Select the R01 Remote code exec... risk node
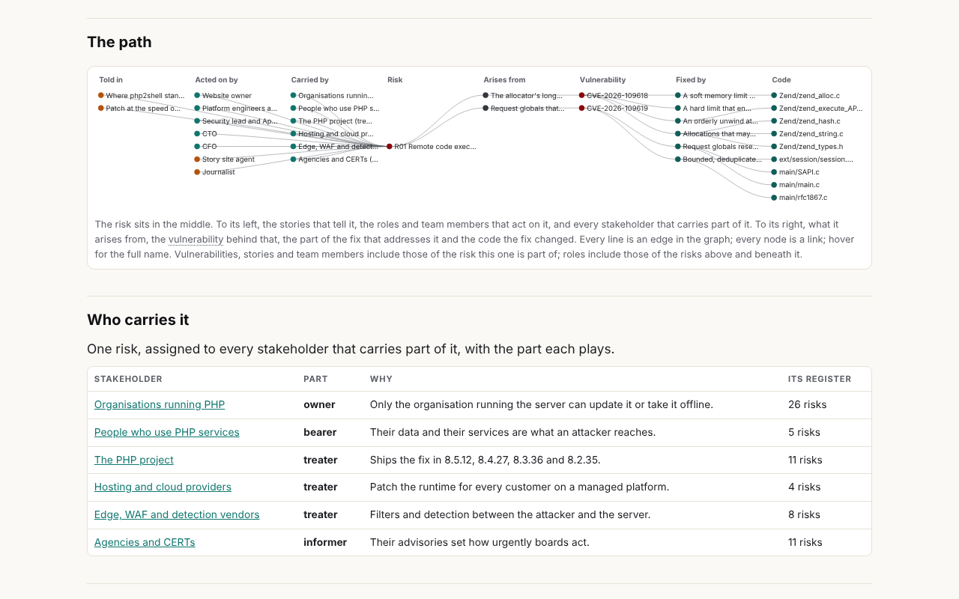959x599 pixels. (x=432, y=147)
